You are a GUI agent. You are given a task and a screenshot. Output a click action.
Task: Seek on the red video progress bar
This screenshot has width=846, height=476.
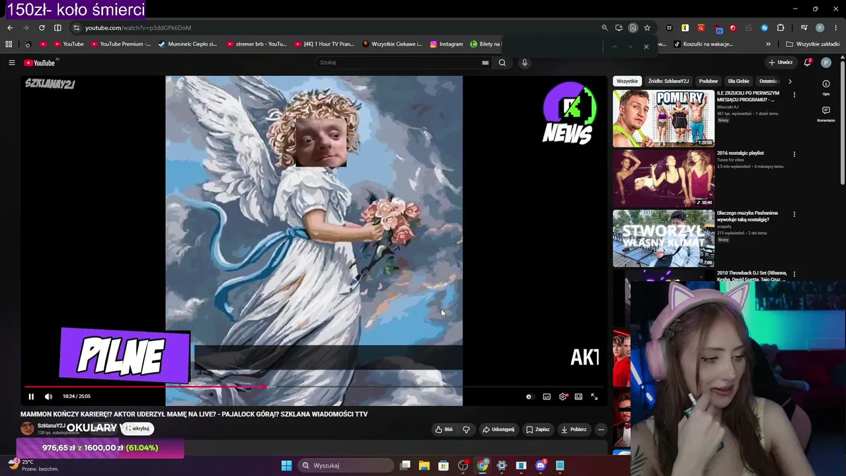coord(314,387)
